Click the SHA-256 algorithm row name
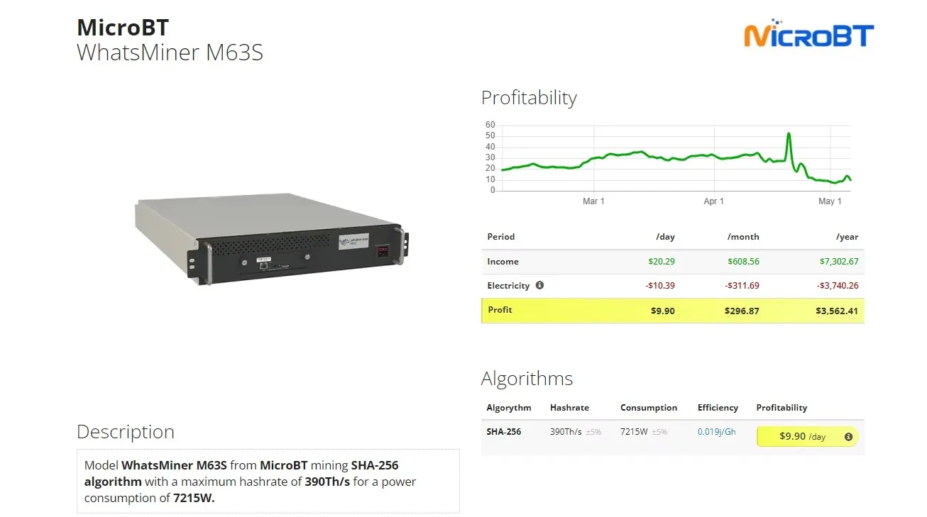The height and width of the screenshot is (517, 927). (x=504, y=431)
